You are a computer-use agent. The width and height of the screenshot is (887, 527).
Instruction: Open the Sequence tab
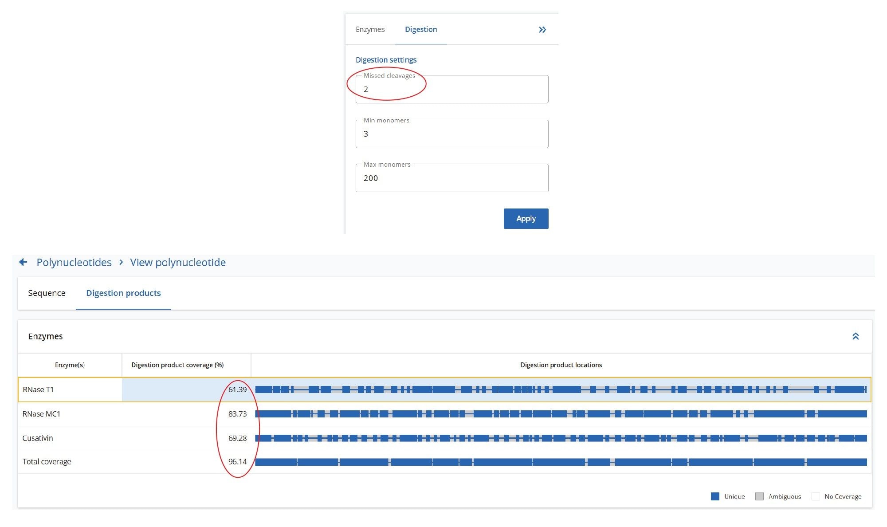(x=47, y=293)
